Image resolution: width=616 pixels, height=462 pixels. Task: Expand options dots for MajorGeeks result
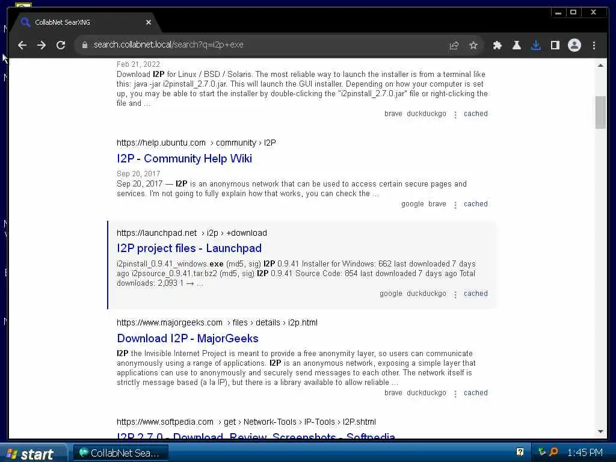click(455, 394)
